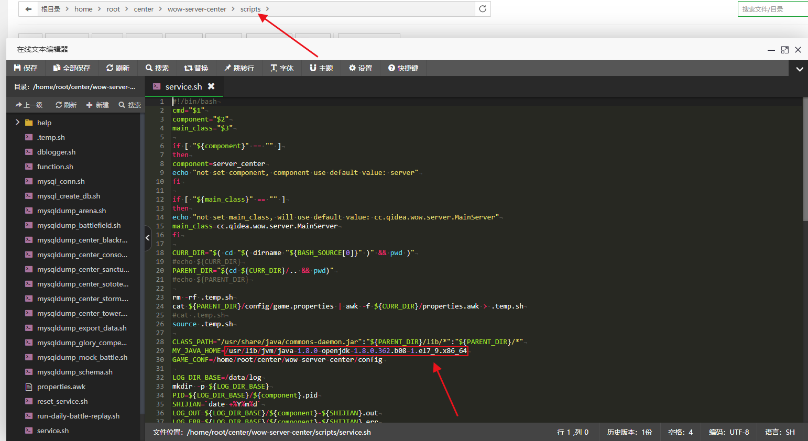Create a new file with 新建 button
The image size is (808, 441).
tap(97, 105)
